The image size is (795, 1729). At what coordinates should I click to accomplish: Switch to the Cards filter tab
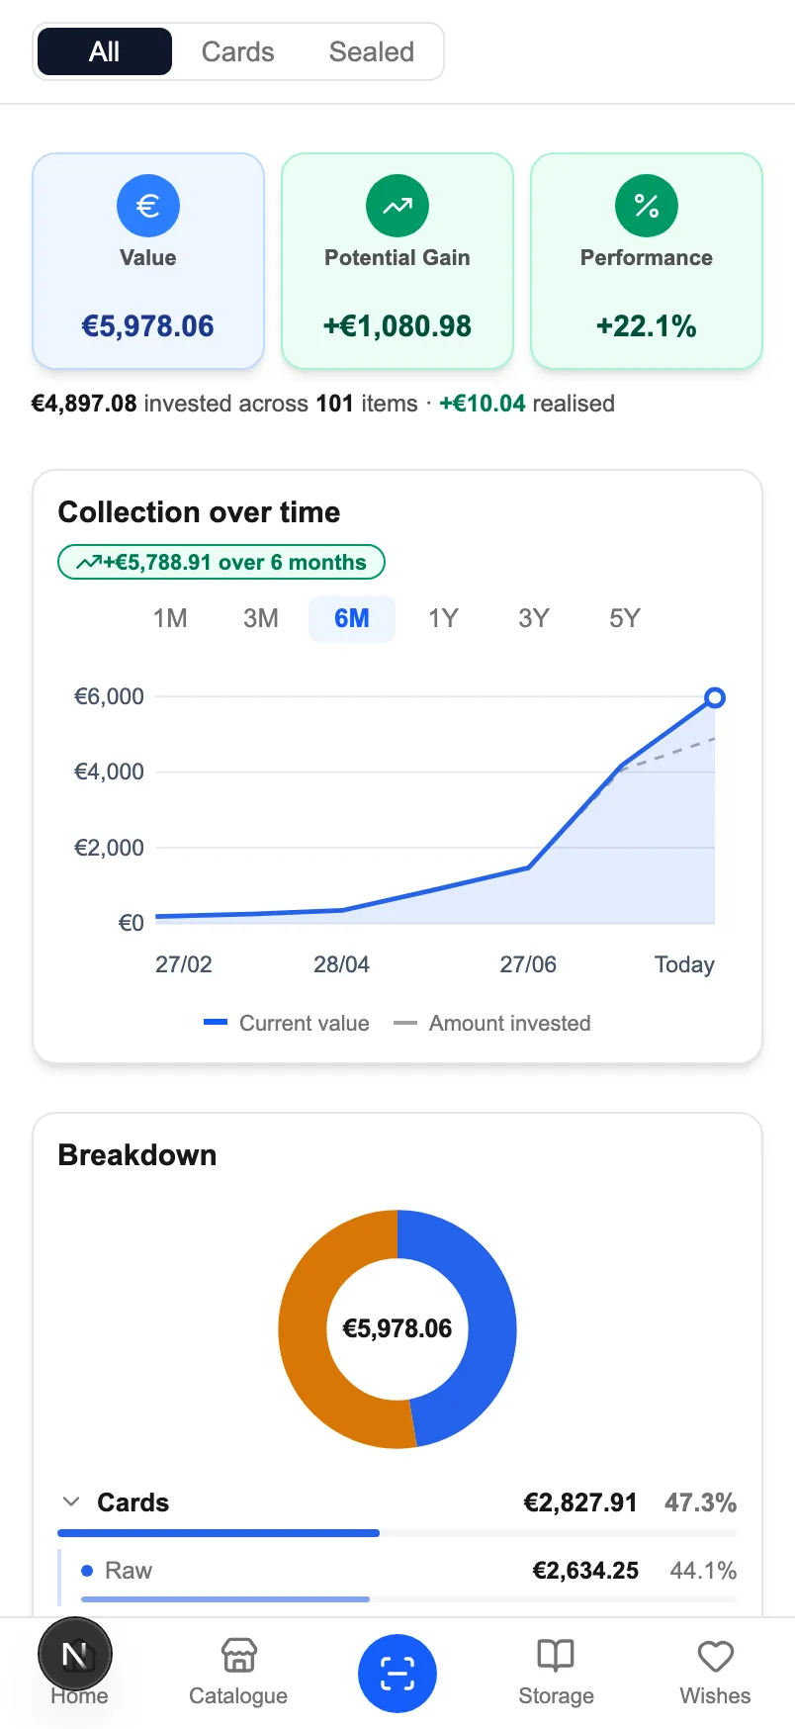point(237,51)
